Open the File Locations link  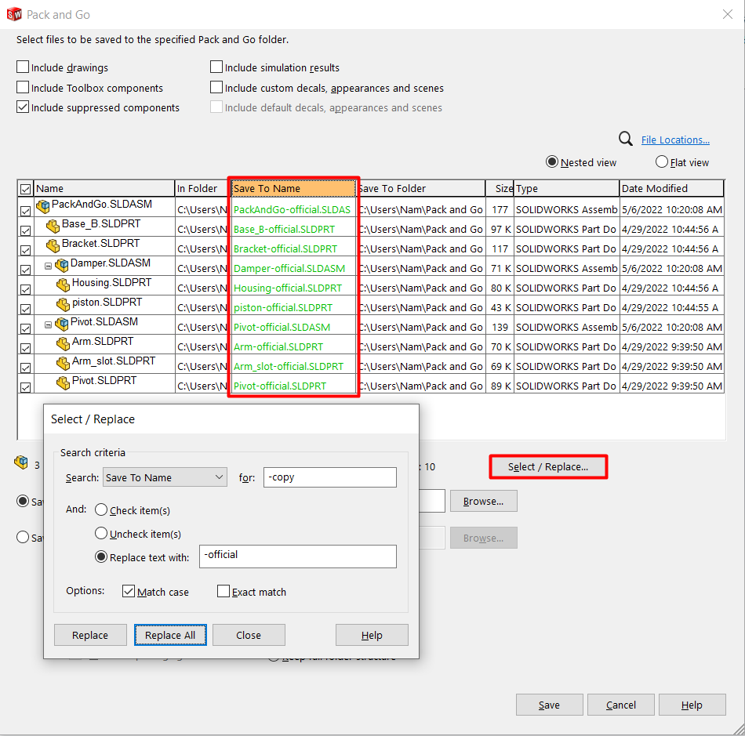(675, 140)
